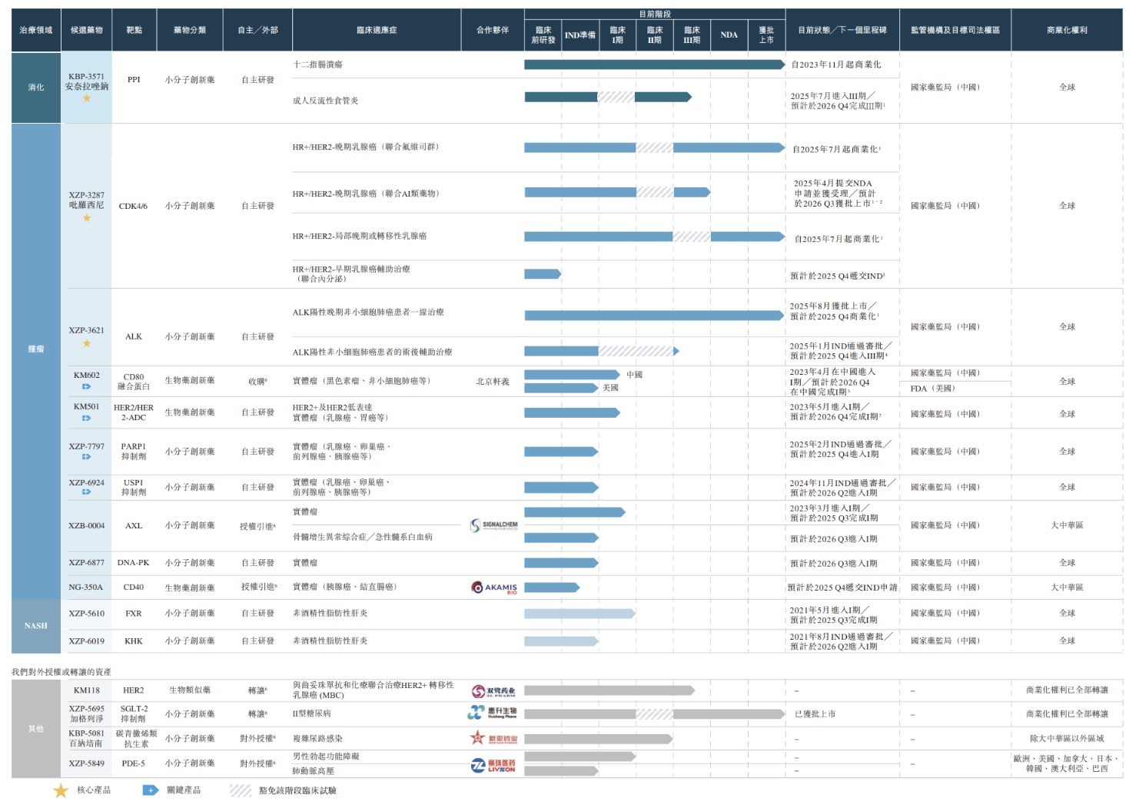The image size is (1139, 811).
Task: Click the FDA（美國）regulator cell
Action: (x=933, y=389)
